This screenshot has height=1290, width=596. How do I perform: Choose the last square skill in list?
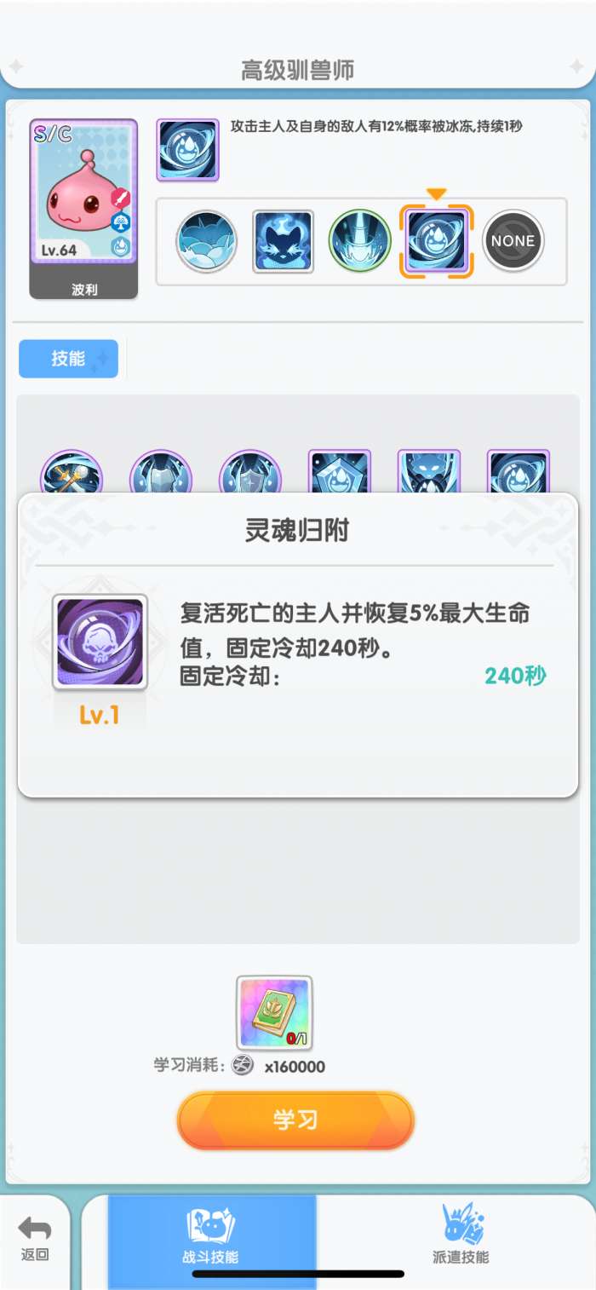(x=519, y=472)
